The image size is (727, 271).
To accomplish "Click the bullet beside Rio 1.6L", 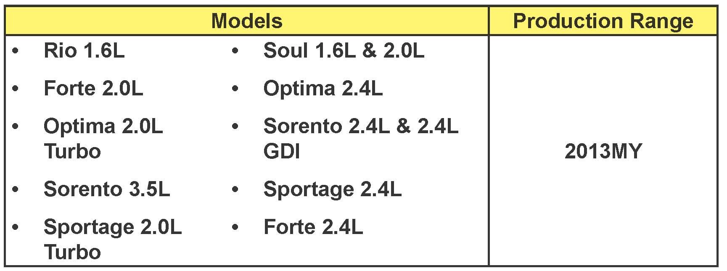I will click(16, 51).
